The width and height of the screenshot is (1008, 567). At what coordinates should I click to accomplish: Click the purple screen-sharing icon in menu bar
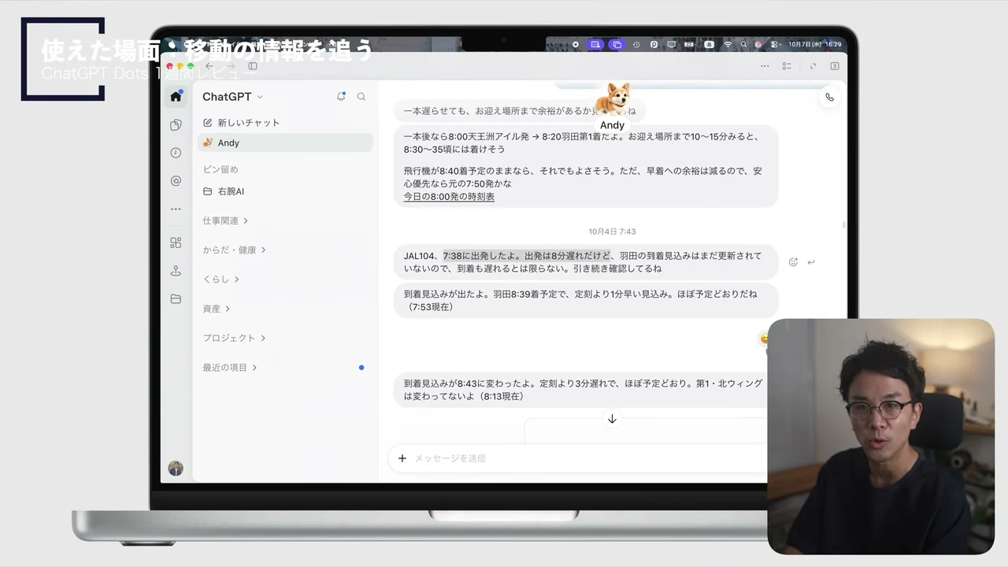[x=596, y=45]
